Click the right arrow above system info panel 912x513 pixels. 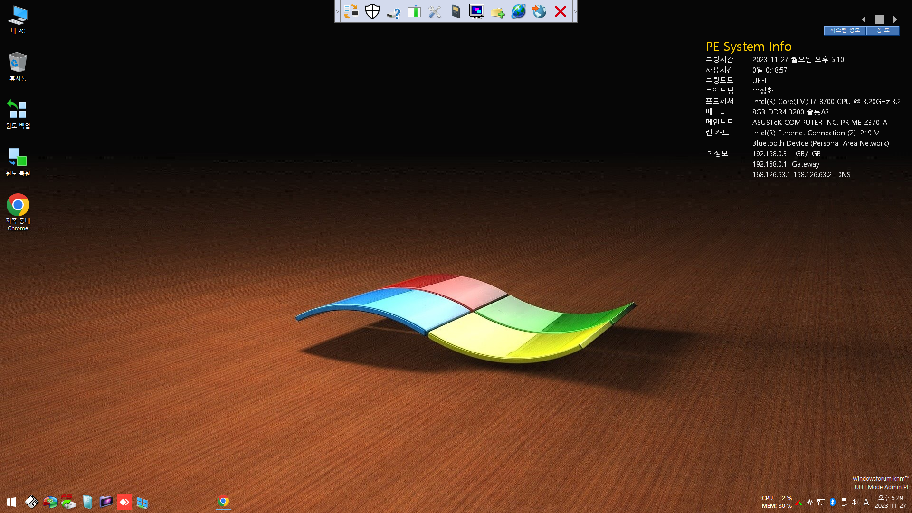pyautogui.click(x=895, y=19)
